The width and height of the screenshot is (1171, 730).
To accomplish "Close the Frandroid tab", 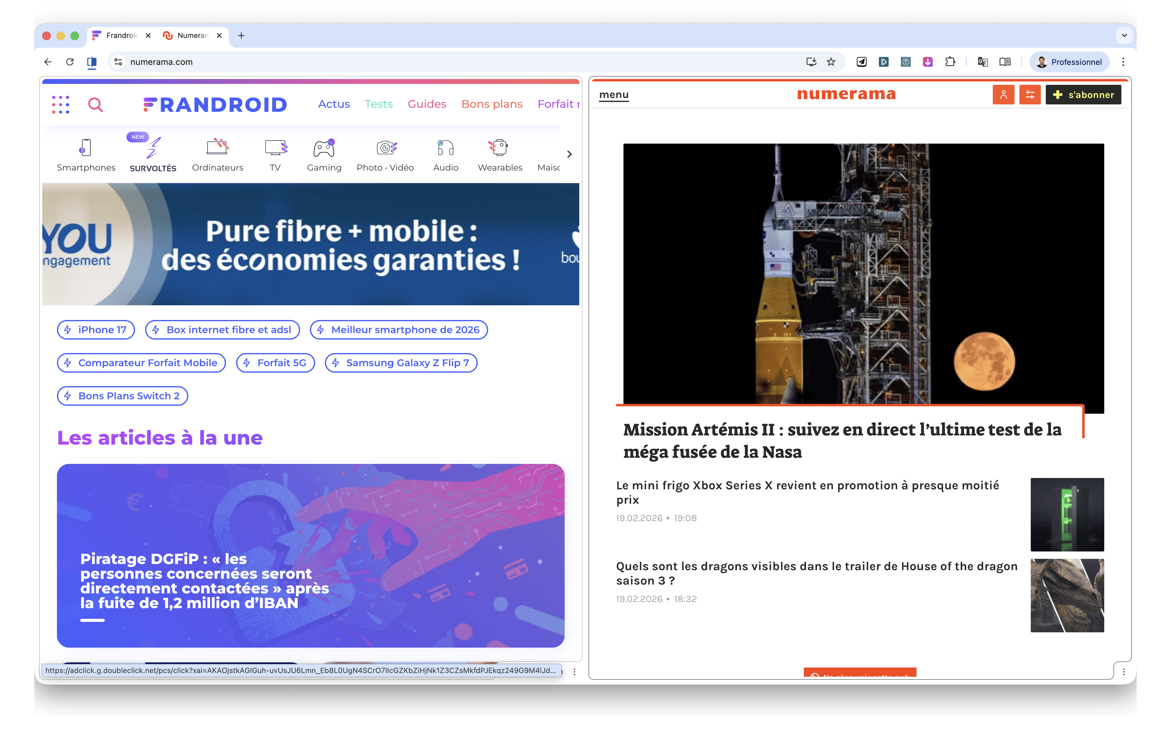I will click(148, 35).
